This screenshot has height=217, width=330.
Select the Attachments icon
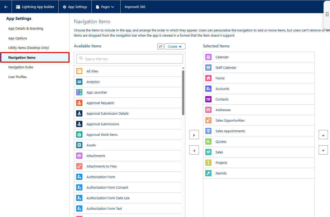[x=79, y=156]
